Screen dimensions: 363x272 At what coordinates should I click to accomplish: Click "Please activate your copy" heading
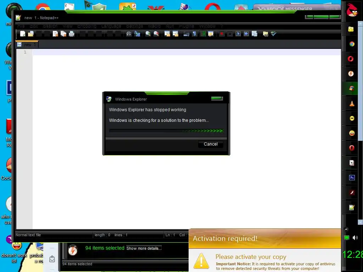[251, 257]
